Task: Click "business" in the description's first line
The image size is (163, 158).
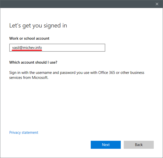Action: (137, 73)
